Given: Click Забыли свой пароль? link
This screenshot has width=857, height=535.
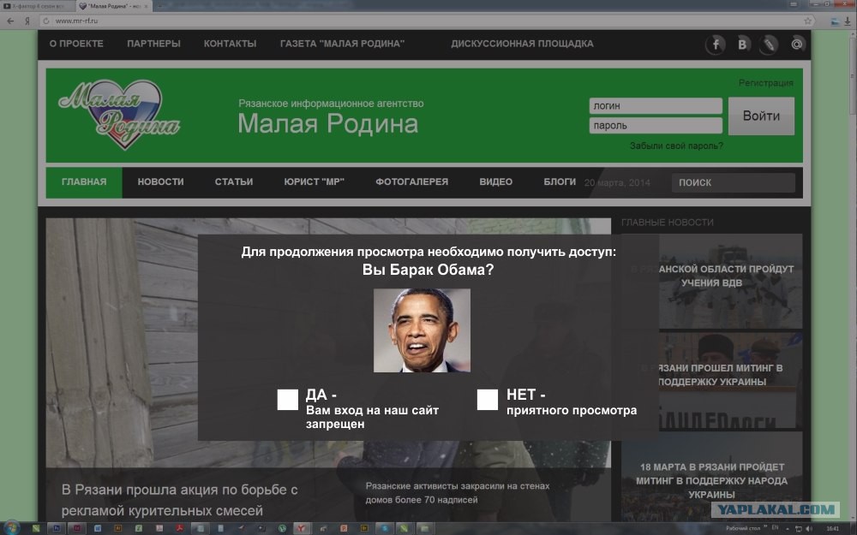Looking at the screenshot, I should coord(676,146).
